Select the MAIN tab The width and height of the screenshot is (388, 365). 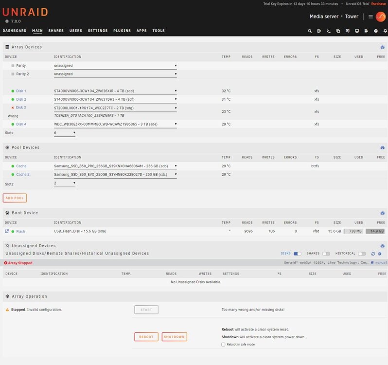37,31
